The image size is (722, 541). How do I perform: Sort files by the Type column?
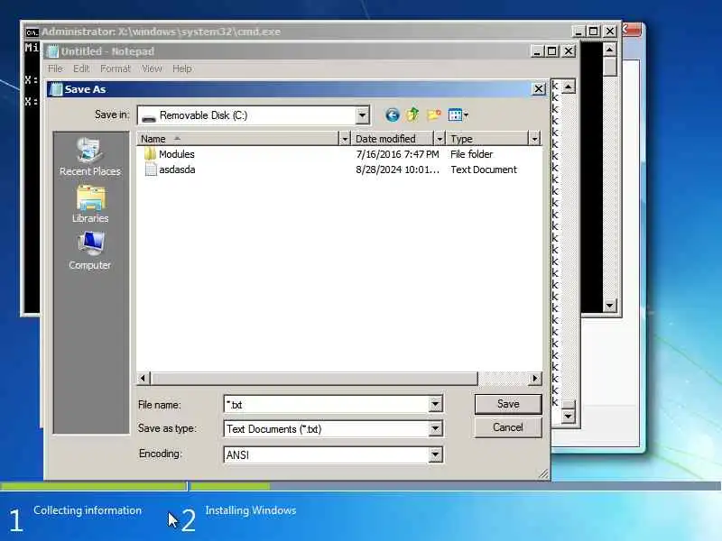pyautogui.click(x=487, y=139)
